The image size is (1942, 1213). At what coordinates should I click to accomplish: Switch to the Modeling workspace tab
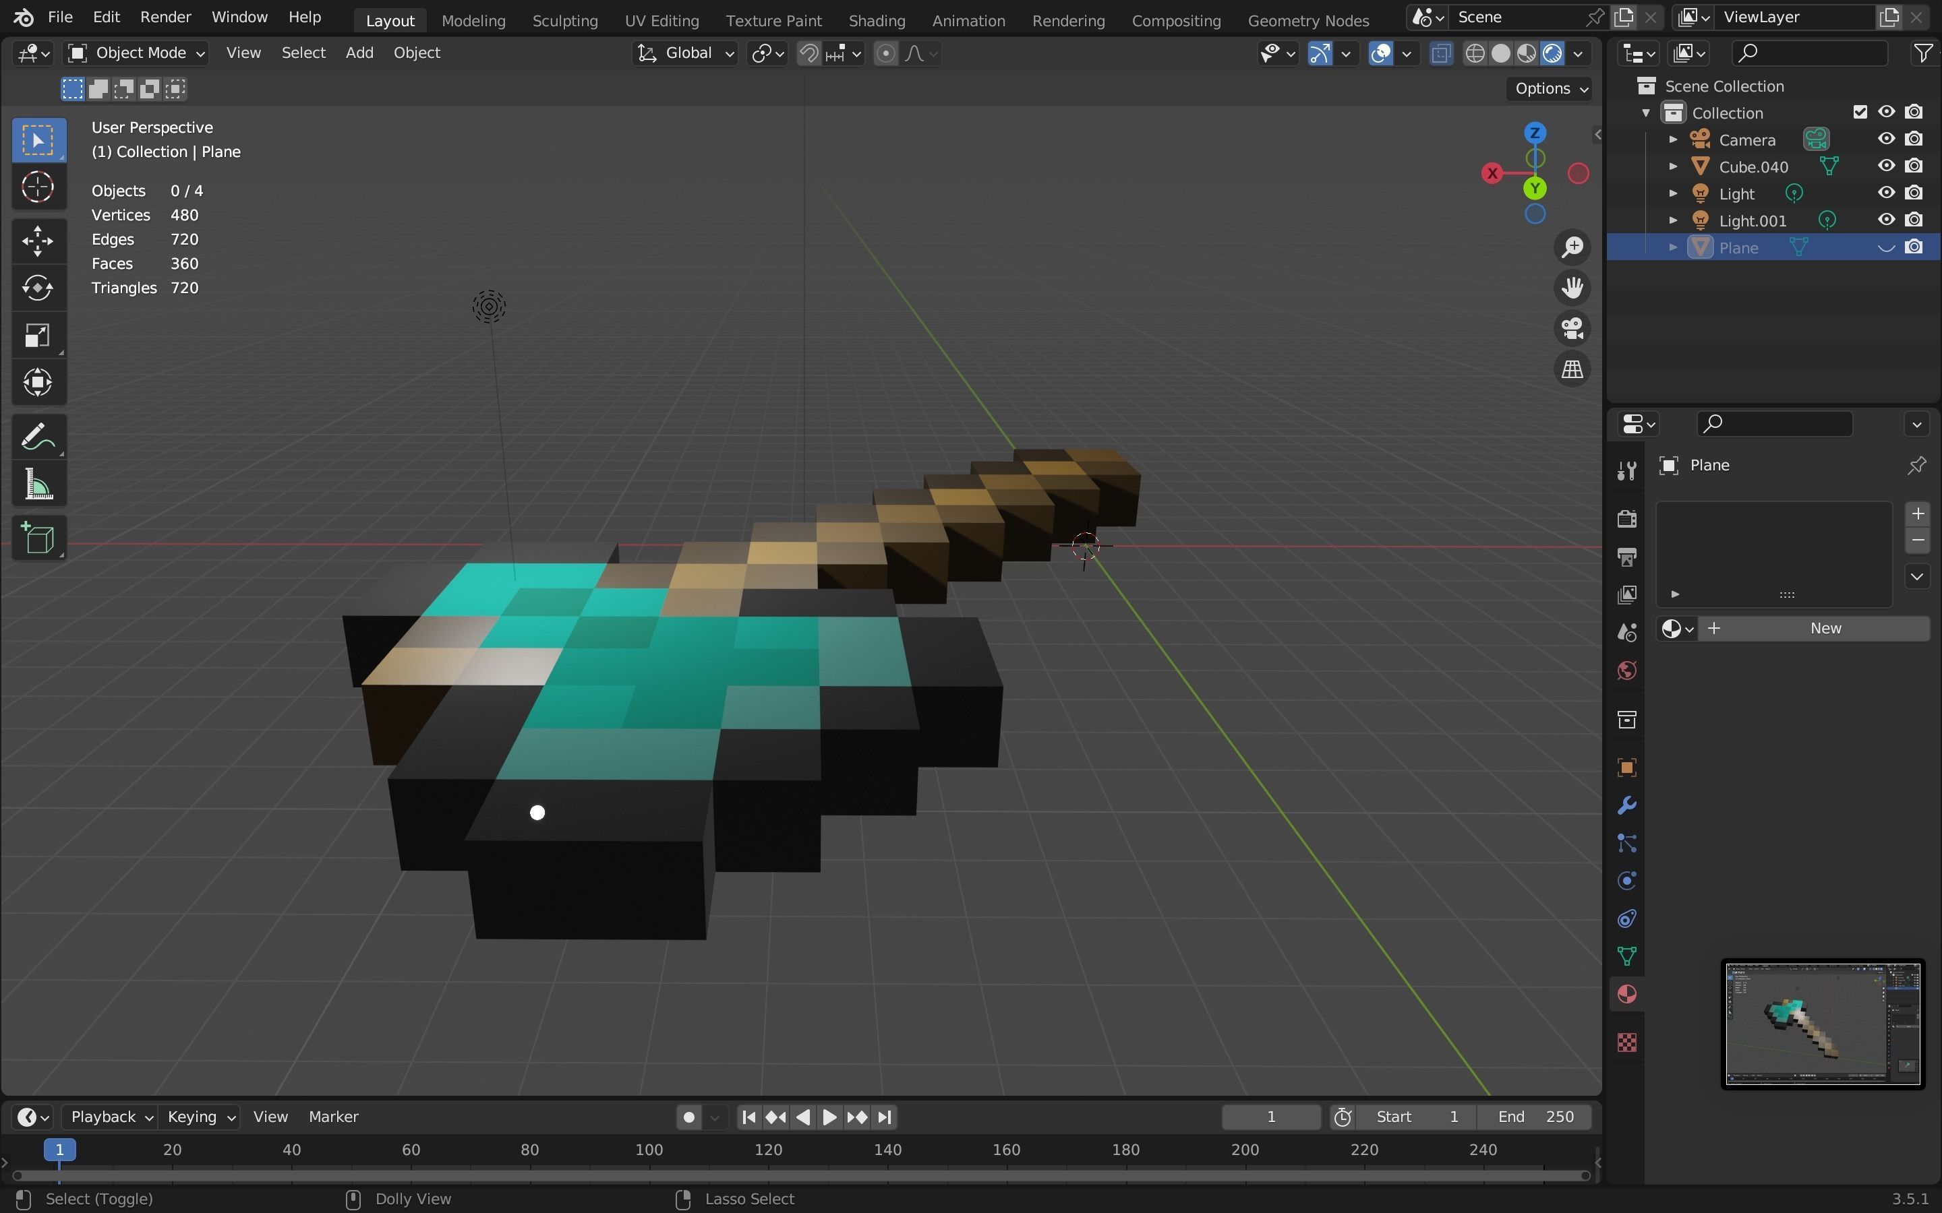click(473, 20)
